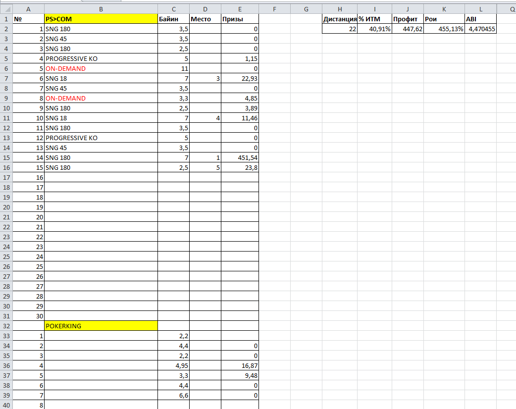Screen dimensions: 516x409
Task: Select the Место column heading cell
Action: (x=206, y=19)
